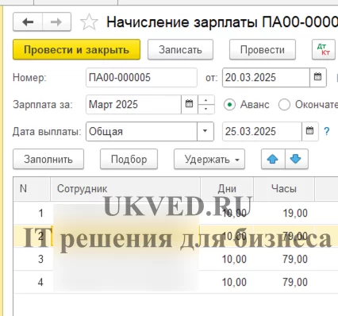Go forward with the right arrow button
The width and height of the screenshot is (338, 316).
pyautogui.click(x=56, y=22)
